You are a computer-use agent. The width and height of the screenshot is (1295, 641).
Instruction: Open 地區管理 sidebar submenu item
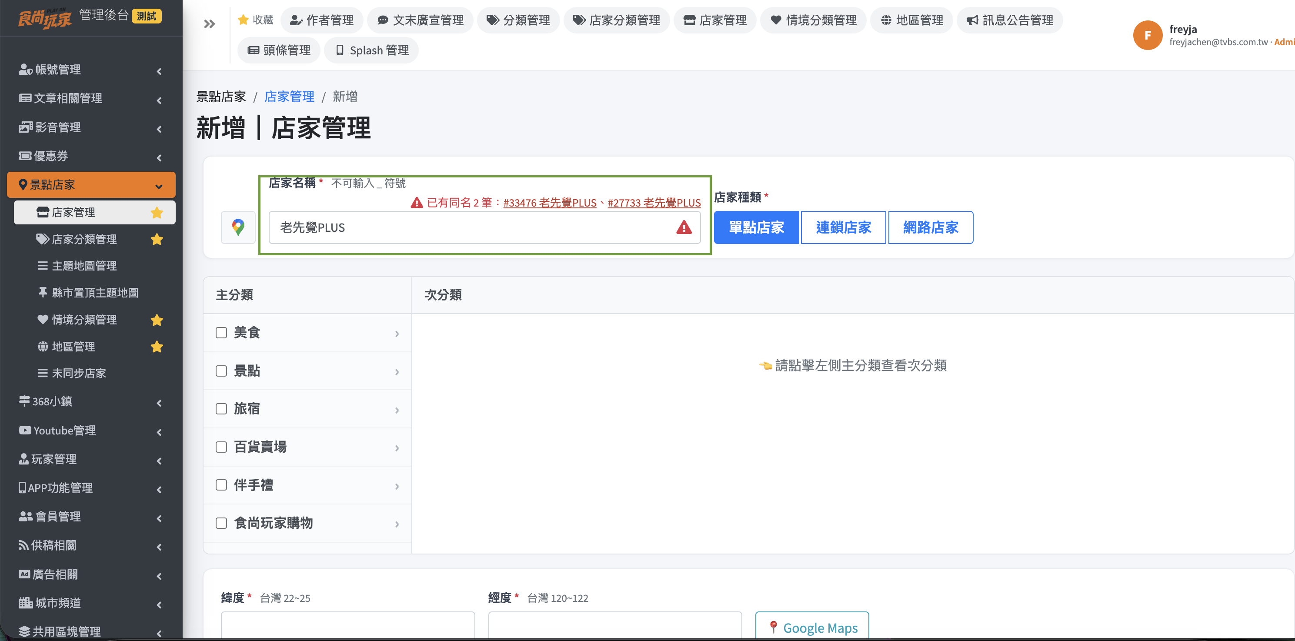click(94, 347)
